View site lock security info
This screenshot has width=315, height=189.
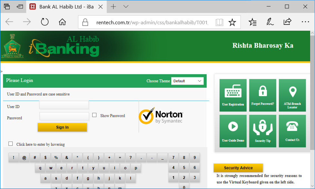pyautogui.click(x=85, y=22)
